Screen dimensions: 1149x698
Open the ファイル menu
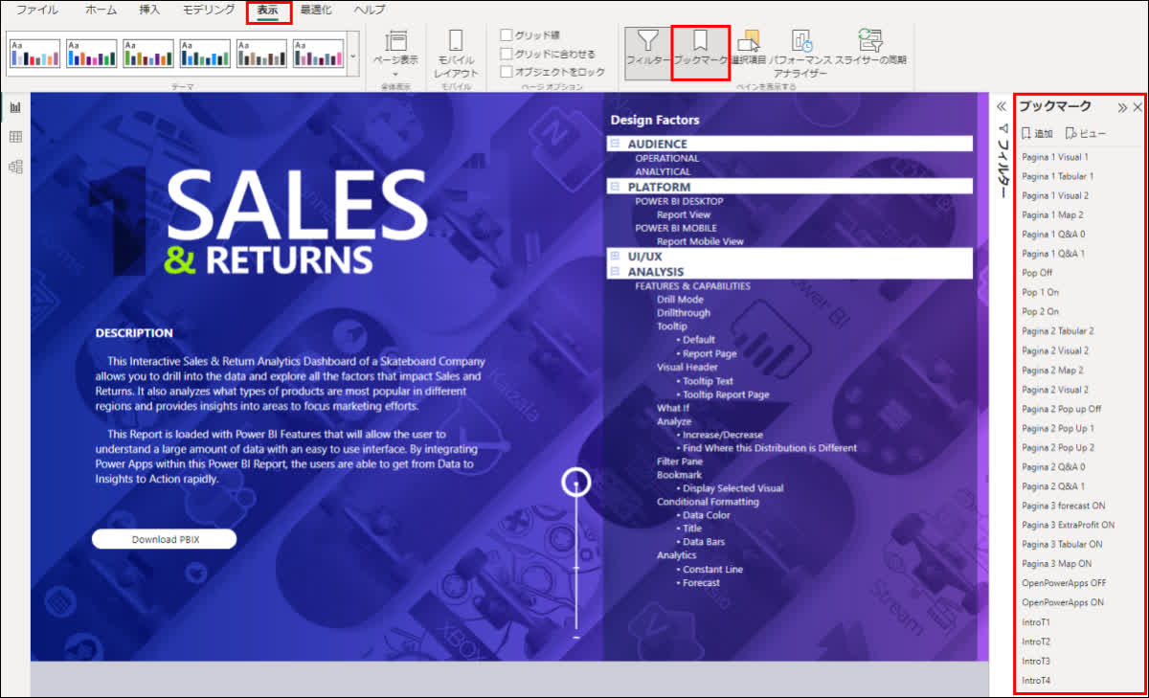(37, 10)
